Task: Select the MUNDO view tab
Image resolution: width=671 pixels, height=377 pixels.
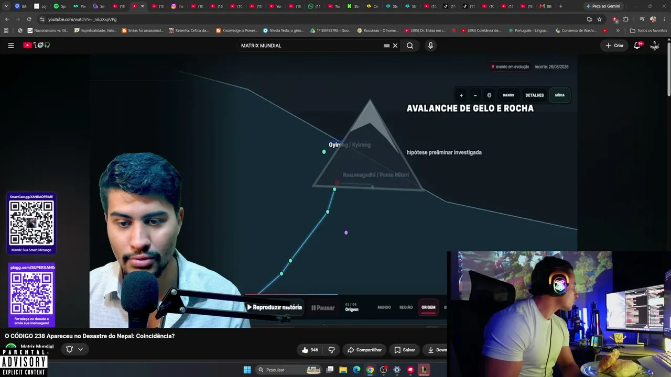Action: (384, 307)
